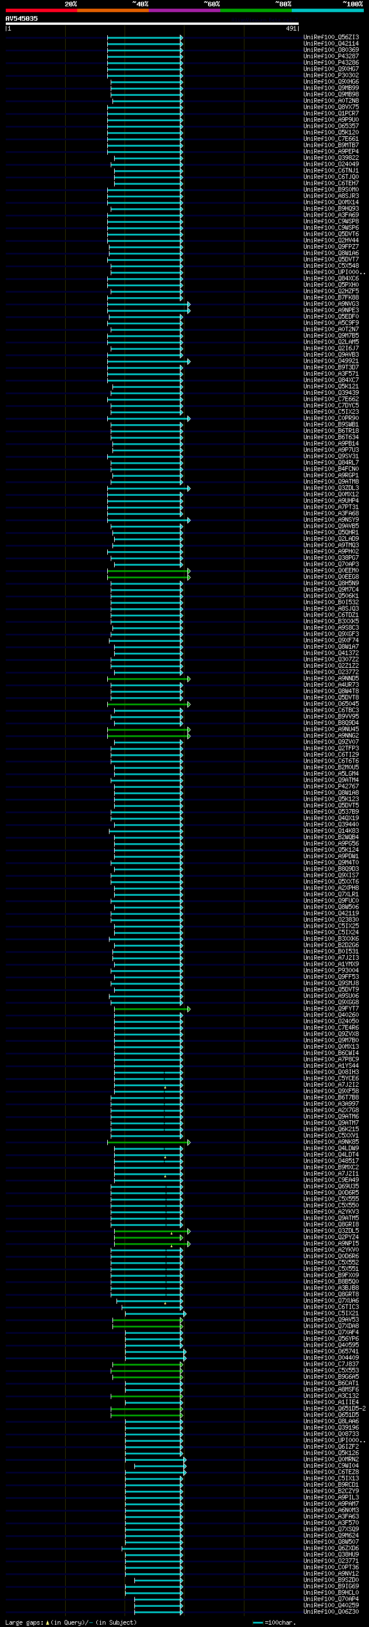
Task: Select hit label UniRef100_Q65105-2
Action: (334, 1408)
